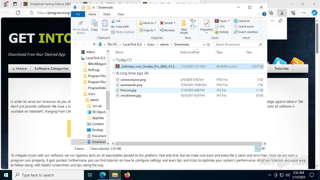Open File Explorer from taskbar
The width and height of the screenshot is (320, 180).
point(115,175)
